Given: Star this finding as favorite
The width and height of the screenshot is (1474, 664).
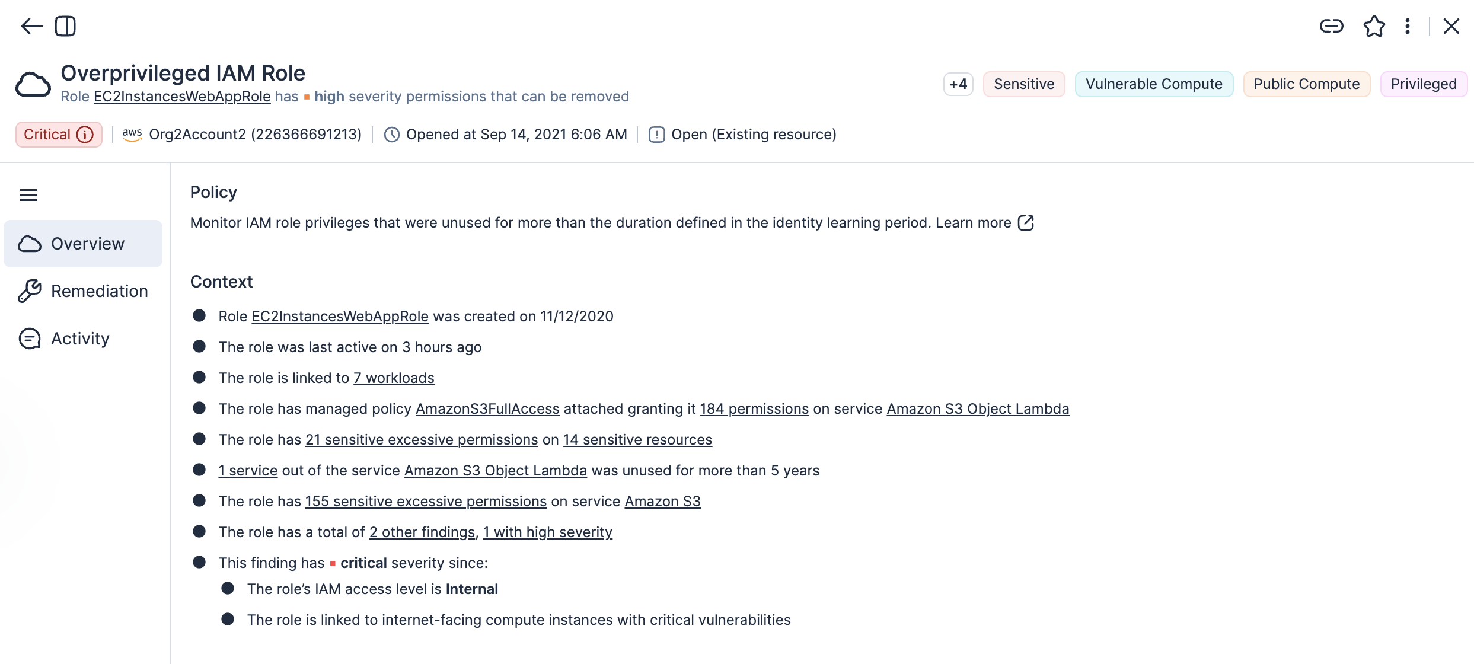Looking at the screenshot, I should click(x=1374, y=26).
